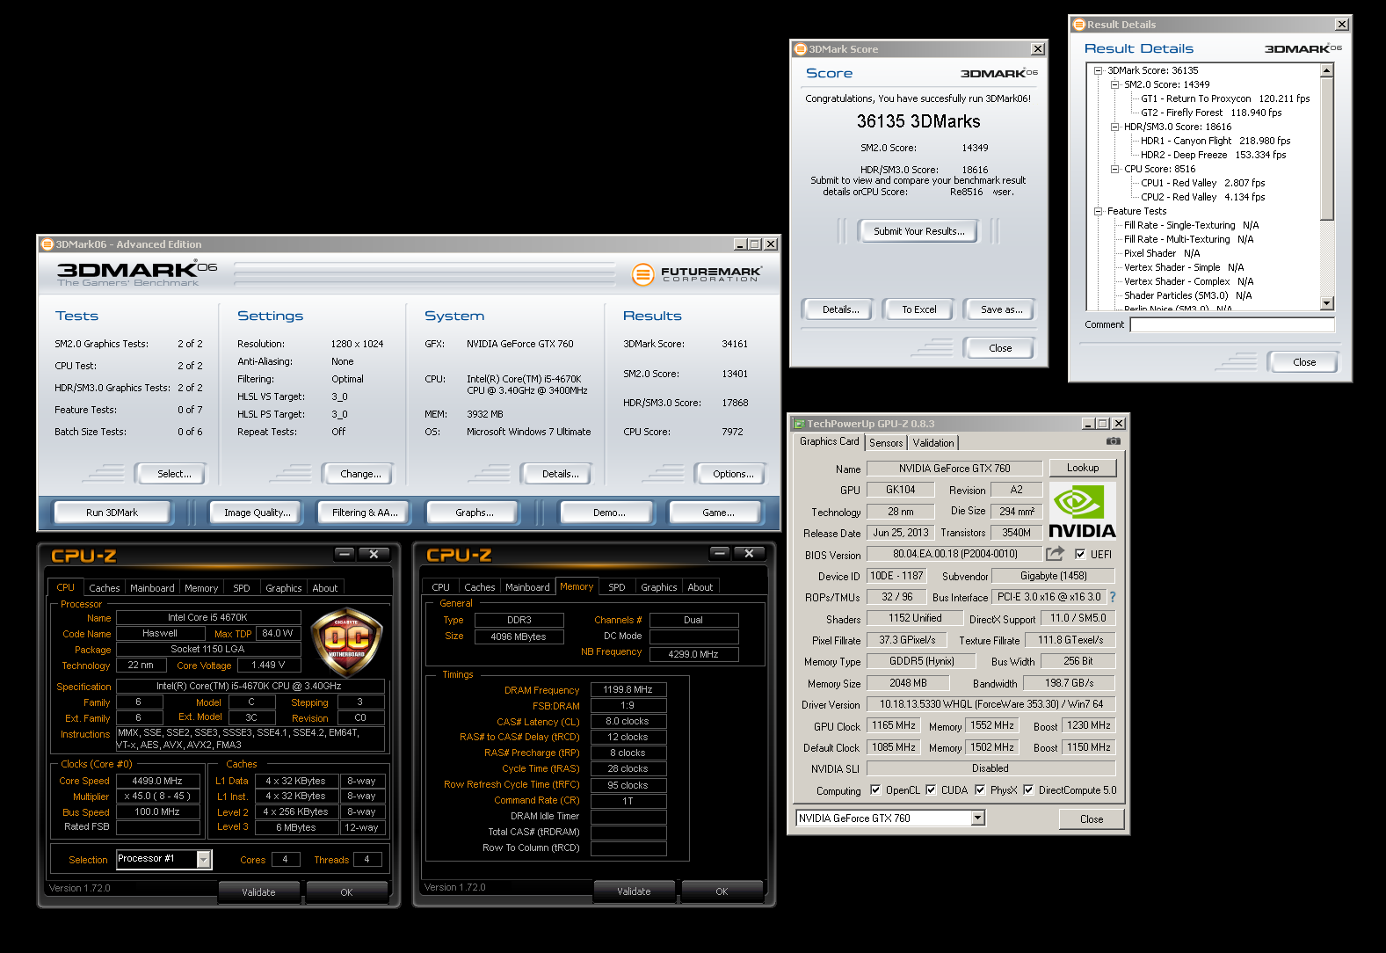
Task: Click the Result Details tree scrollbar thumb
Action: pyautogui.click(x=1327, y=149)
